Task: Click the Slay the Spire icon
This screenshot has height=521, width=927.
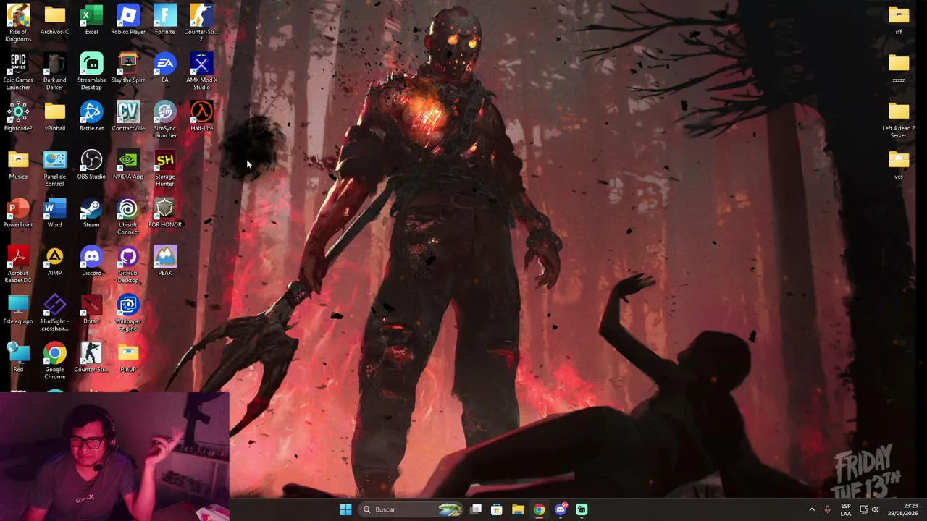Action: pyautogui.click(x=128, y=68)
